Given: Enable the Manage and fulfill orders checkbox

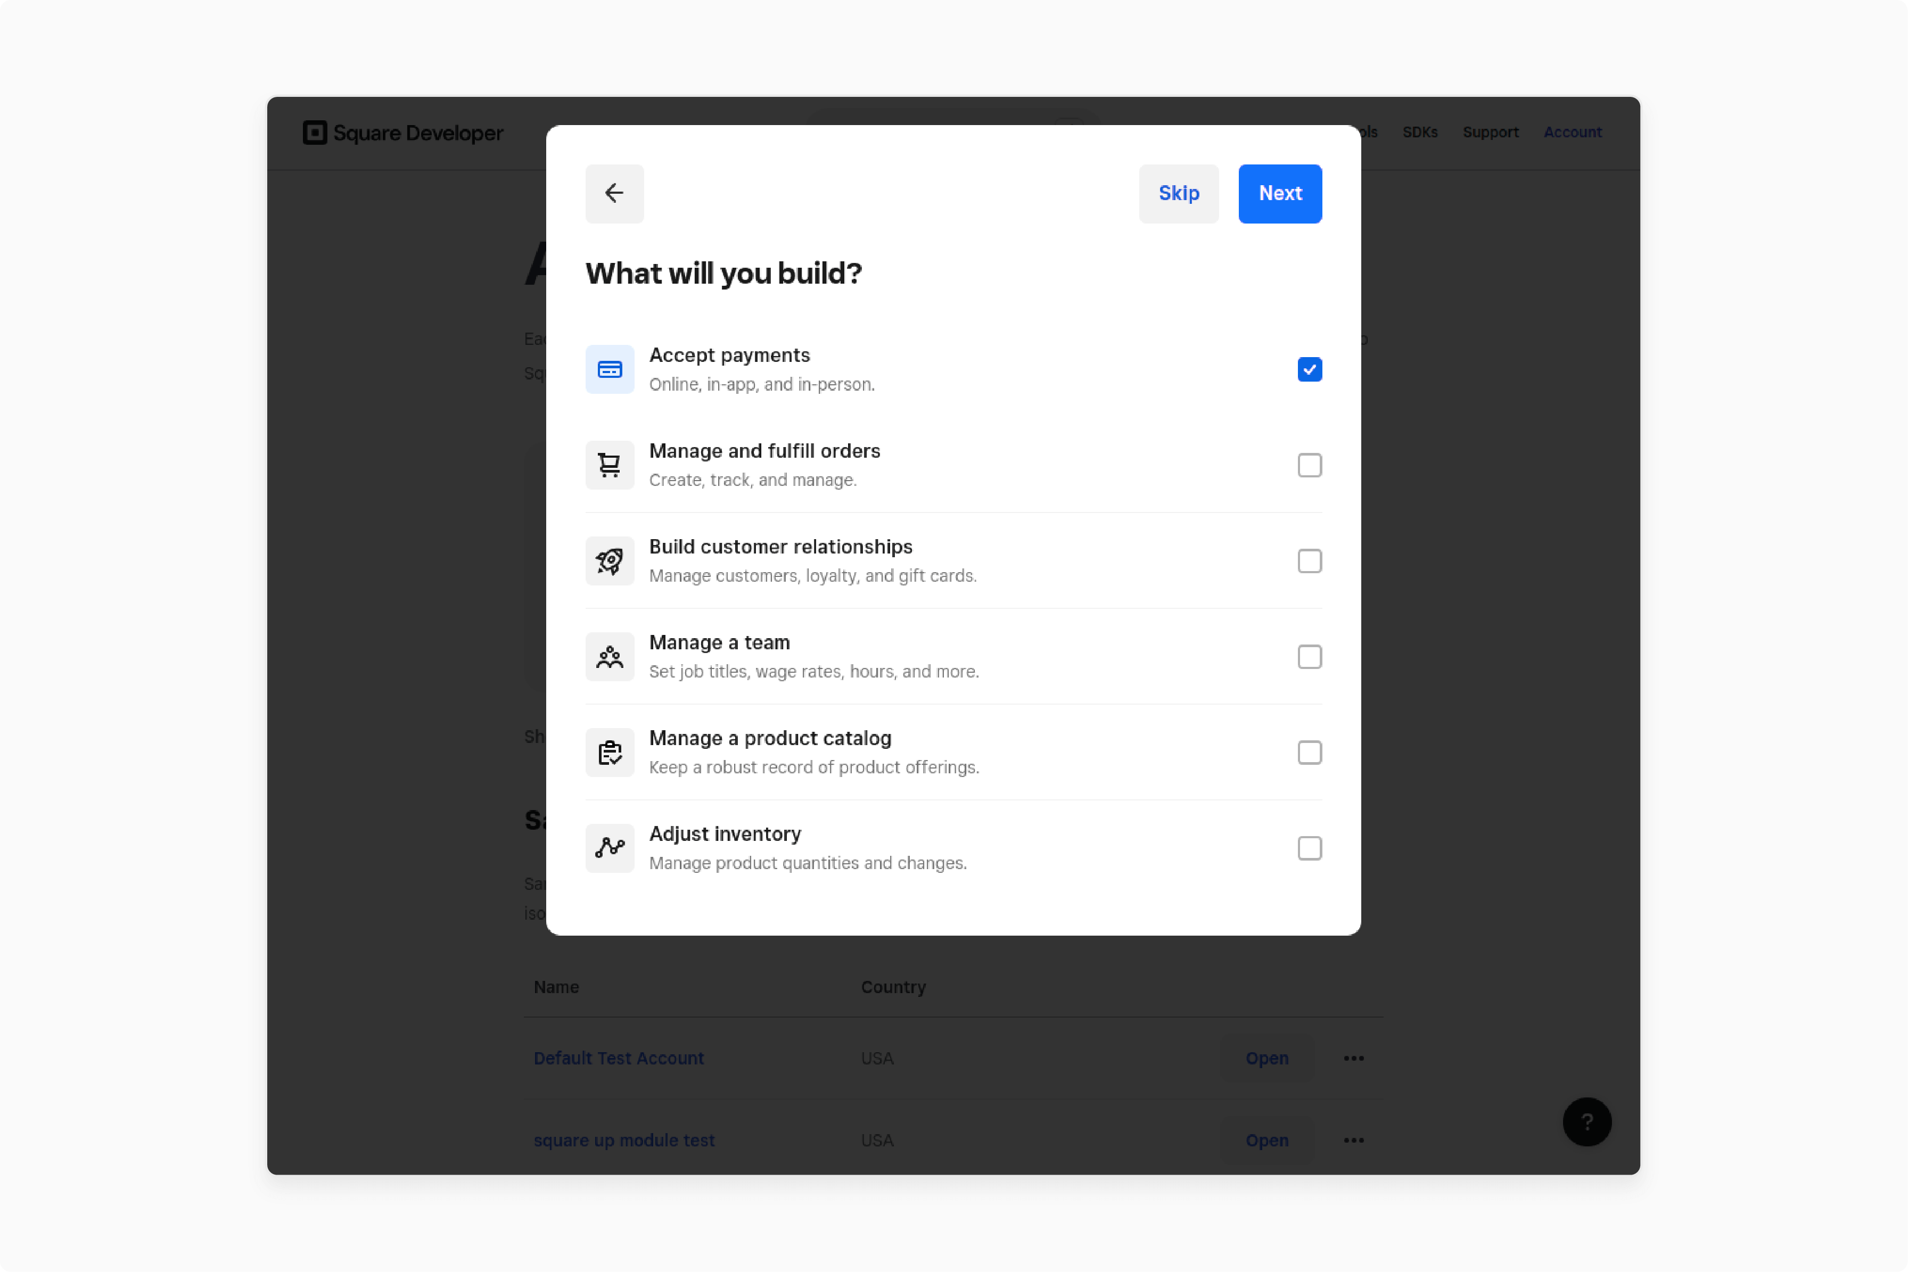Looking at the screenshot, I should (x=1309, y=464).
